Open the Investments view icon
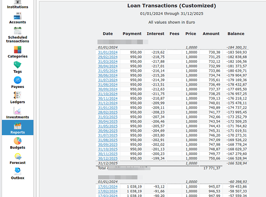Screen dimensions: 266x197 [17, 111]
